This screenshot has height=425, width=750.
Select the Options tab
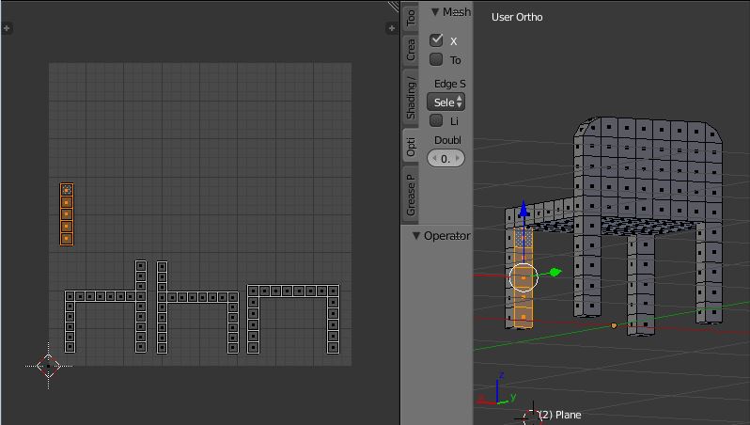tap(411, 146)
